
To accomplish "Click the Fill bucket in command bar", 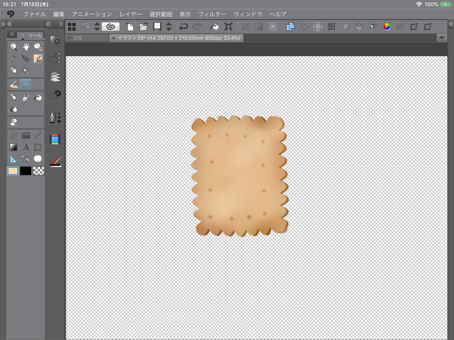I will [x=215, y=27].
